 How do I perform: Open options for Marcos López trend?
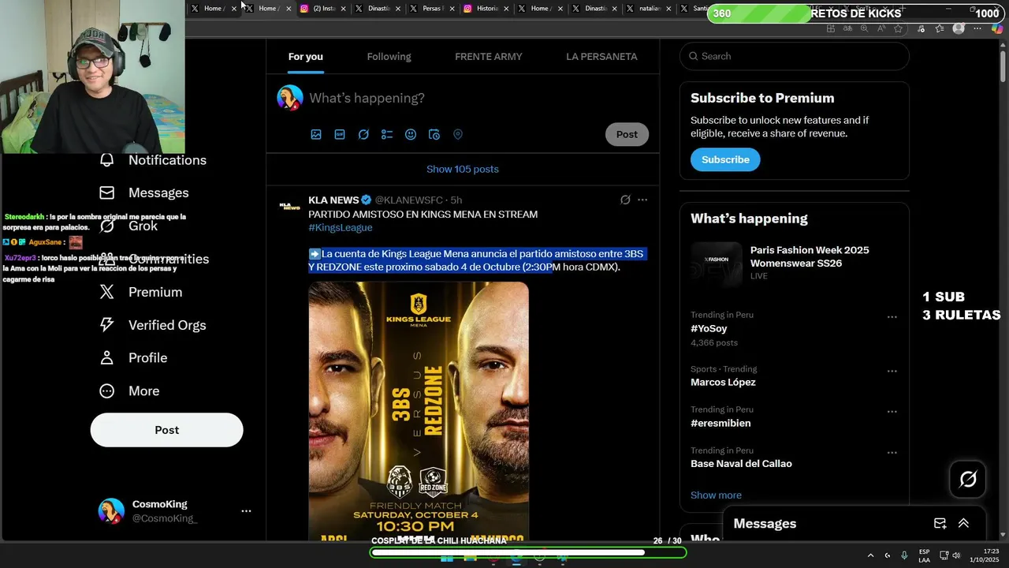coord(892,371)
